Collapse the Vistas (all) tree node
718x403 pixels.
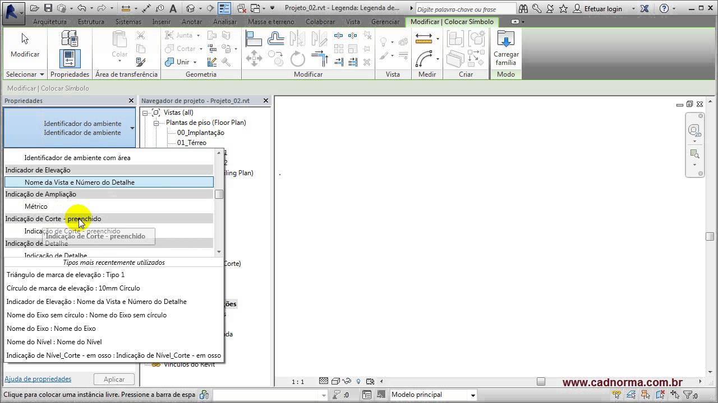[145, 113]
